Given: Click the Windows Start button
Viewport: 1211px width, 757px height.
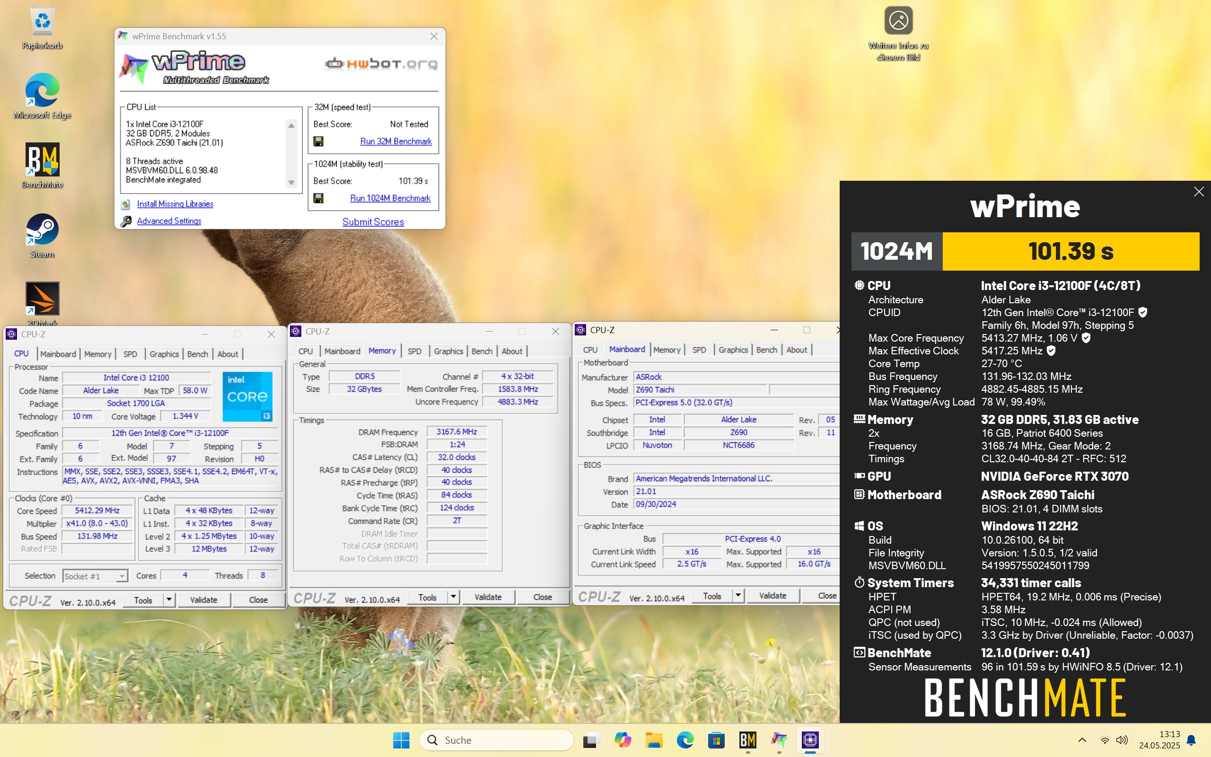Looking at the screenshot, I should [401, 740].
